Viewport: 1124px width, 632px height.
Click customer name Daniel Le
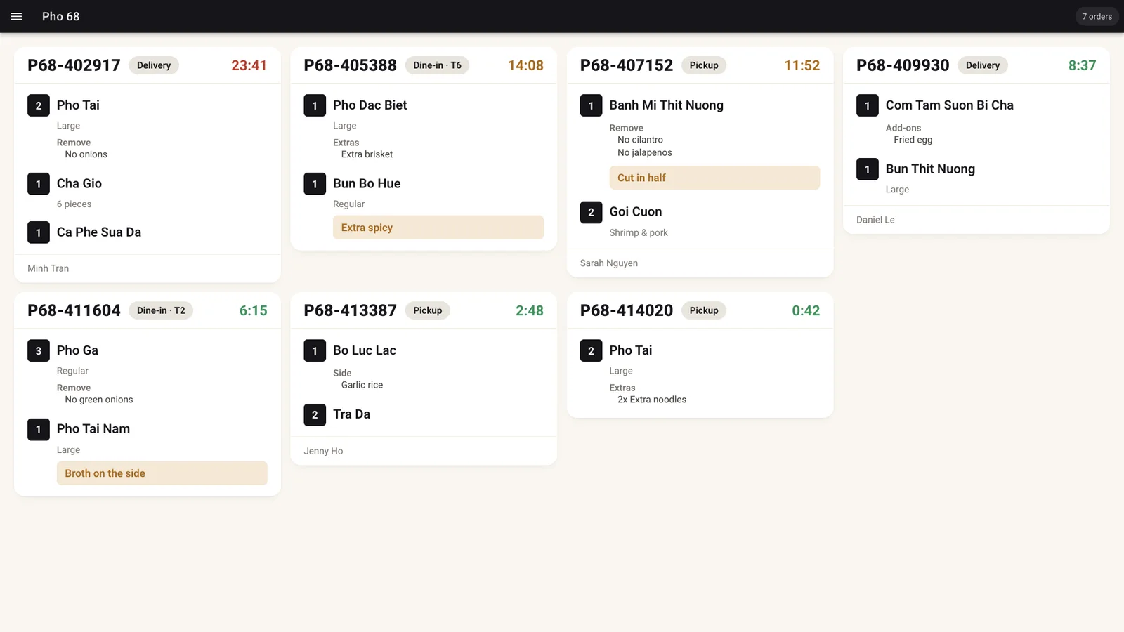(x=875, y=220)
